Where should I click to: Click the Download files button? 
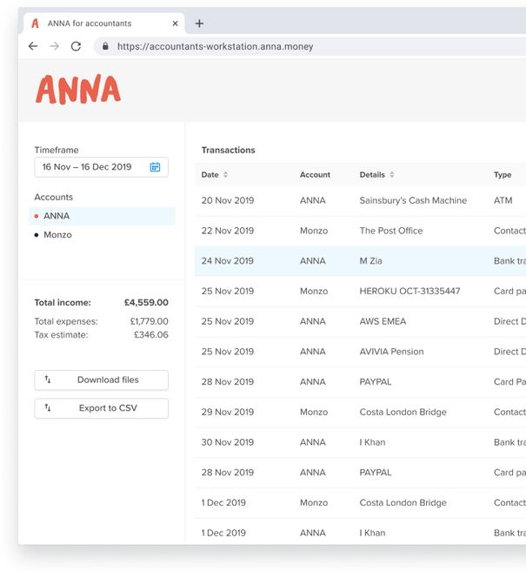click(x=101, y=380)
